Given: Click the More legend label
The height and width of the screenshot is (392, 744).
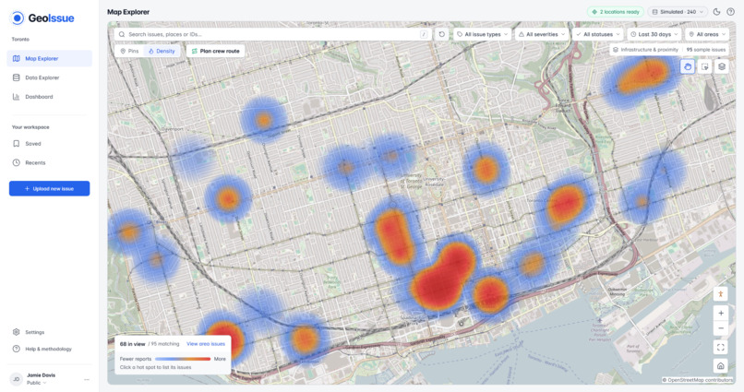Looking at the screenshot, I should pos(220,359).
